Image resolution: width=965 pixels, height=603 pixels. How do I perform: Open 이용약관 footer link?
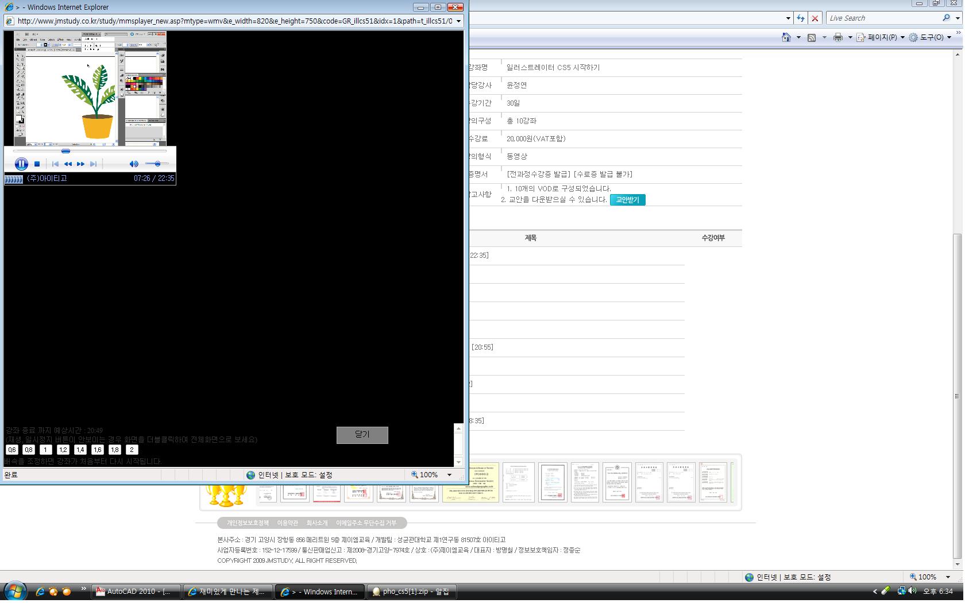(x=287, y=523)
